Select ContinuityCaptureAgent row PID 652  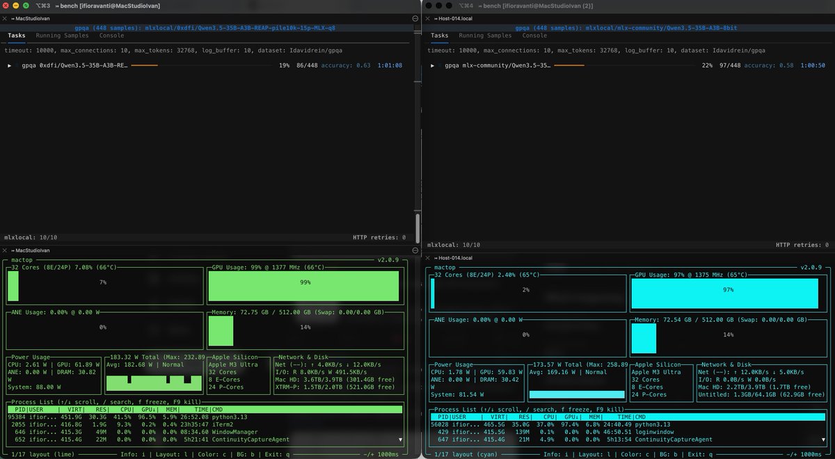205,440
